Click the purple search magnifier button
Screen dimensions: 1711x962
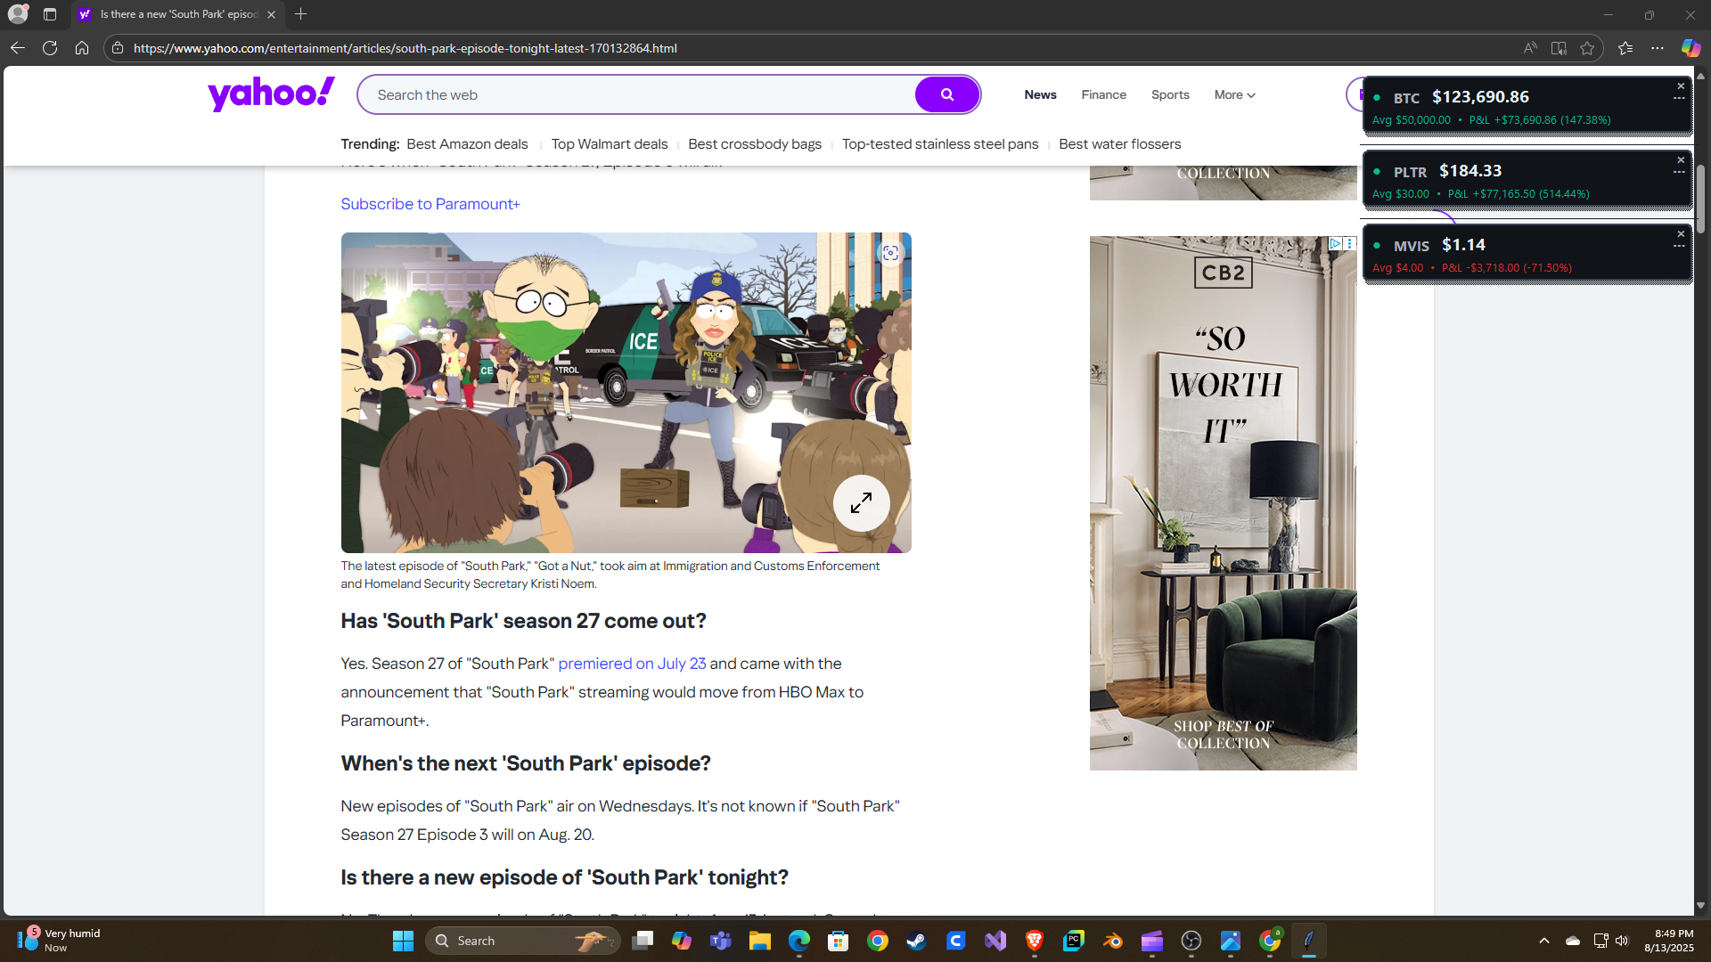pyautogui.click(x=946, y=94)
